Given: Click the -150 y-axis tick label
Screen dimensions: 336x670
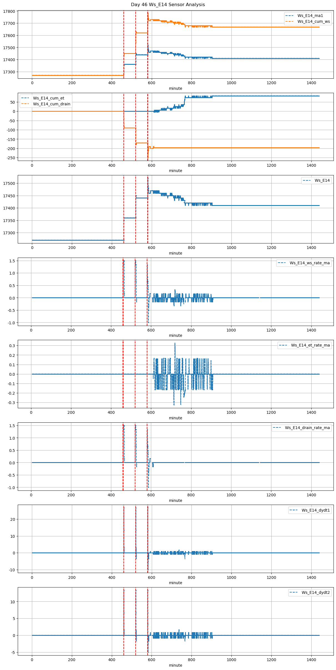Looking at the screenshot, I should click(11, 139).
